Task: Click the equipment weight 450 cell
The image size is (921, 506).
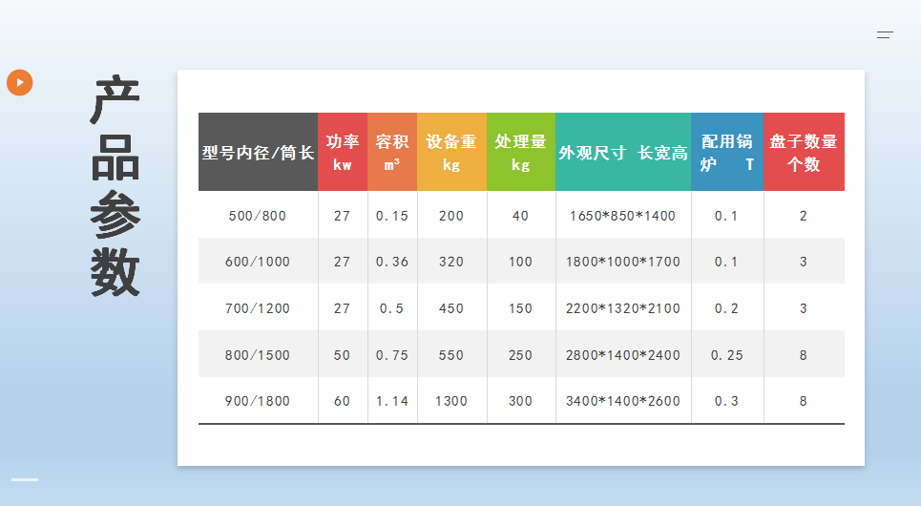Action: [x=451, y=308]
